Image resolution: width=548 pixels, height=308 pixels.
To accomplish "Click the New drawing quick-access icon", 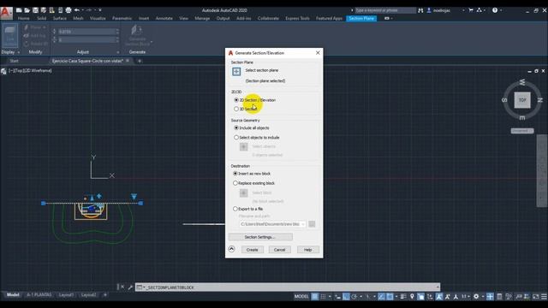I will 19,10.
